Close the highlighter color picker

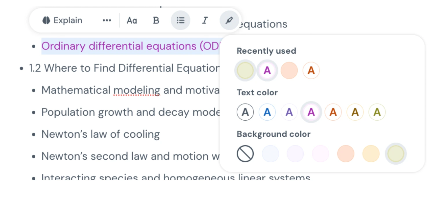tap(229, 20)
